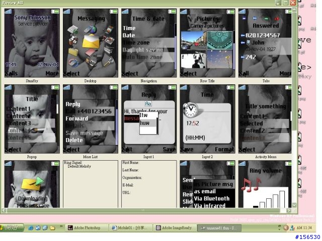
Task: Click the calendar icon in Desktop preview
Action: point(91,61)
